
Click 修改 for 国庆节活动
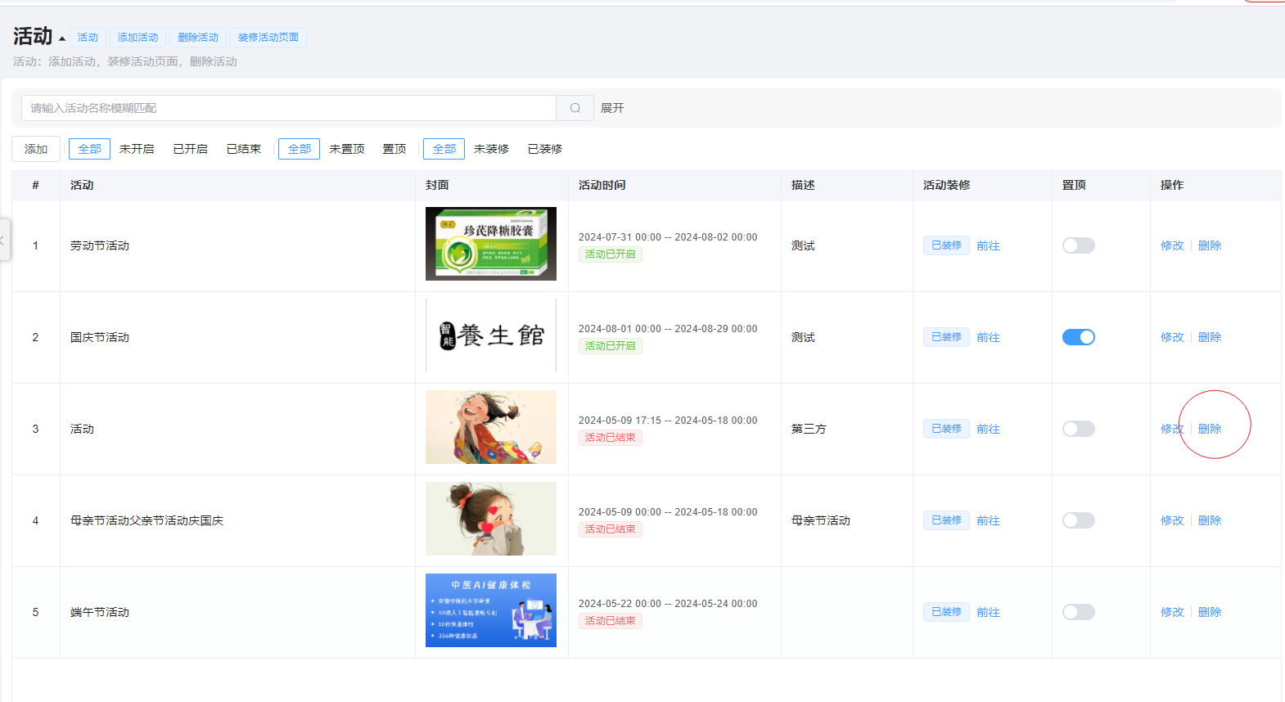1172,337
